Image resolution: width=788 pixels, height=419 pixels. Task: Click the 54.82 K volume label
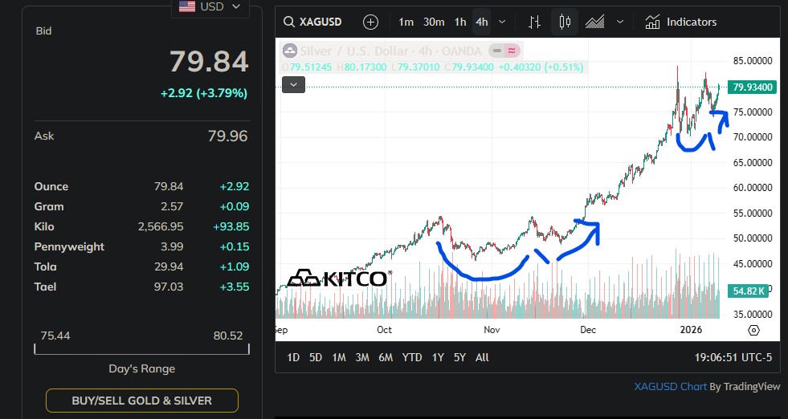coord(748,291)
